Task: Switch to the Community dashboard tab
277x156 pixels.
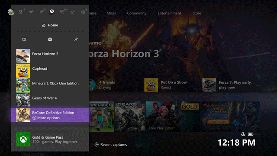Action: 137,13
